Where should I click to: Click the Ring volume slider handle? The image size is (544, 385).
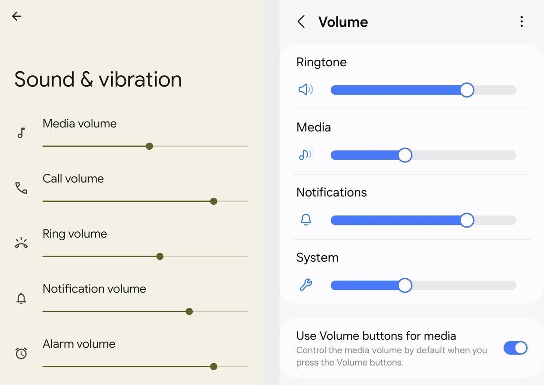pos(160,256)
